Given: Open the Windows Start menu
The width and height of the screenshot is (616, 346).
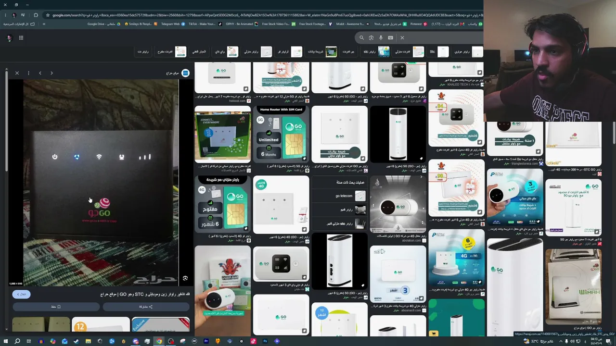Looking at the screenshot, I should coord(5,341).
